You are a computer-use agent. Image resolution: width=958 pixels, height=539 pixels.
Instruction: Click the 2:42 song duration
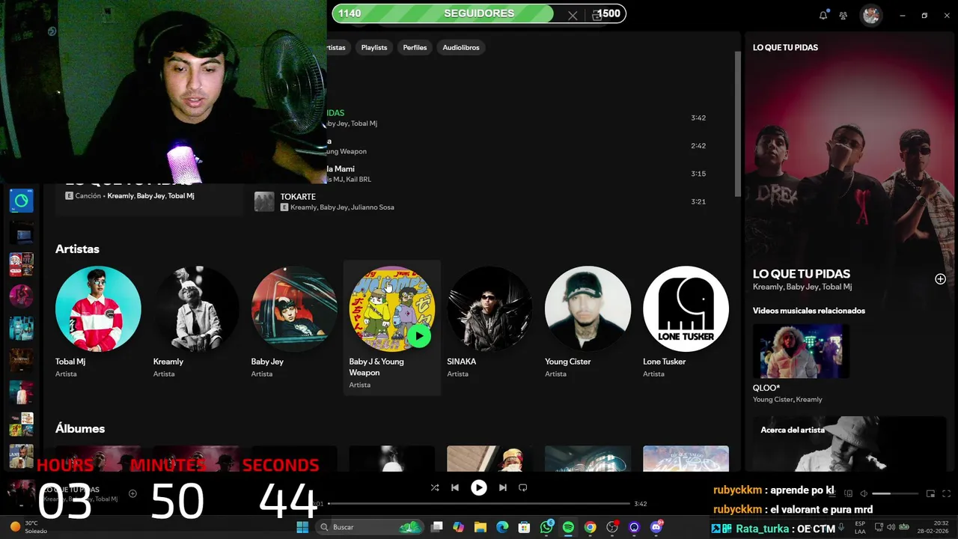[698, 146]
